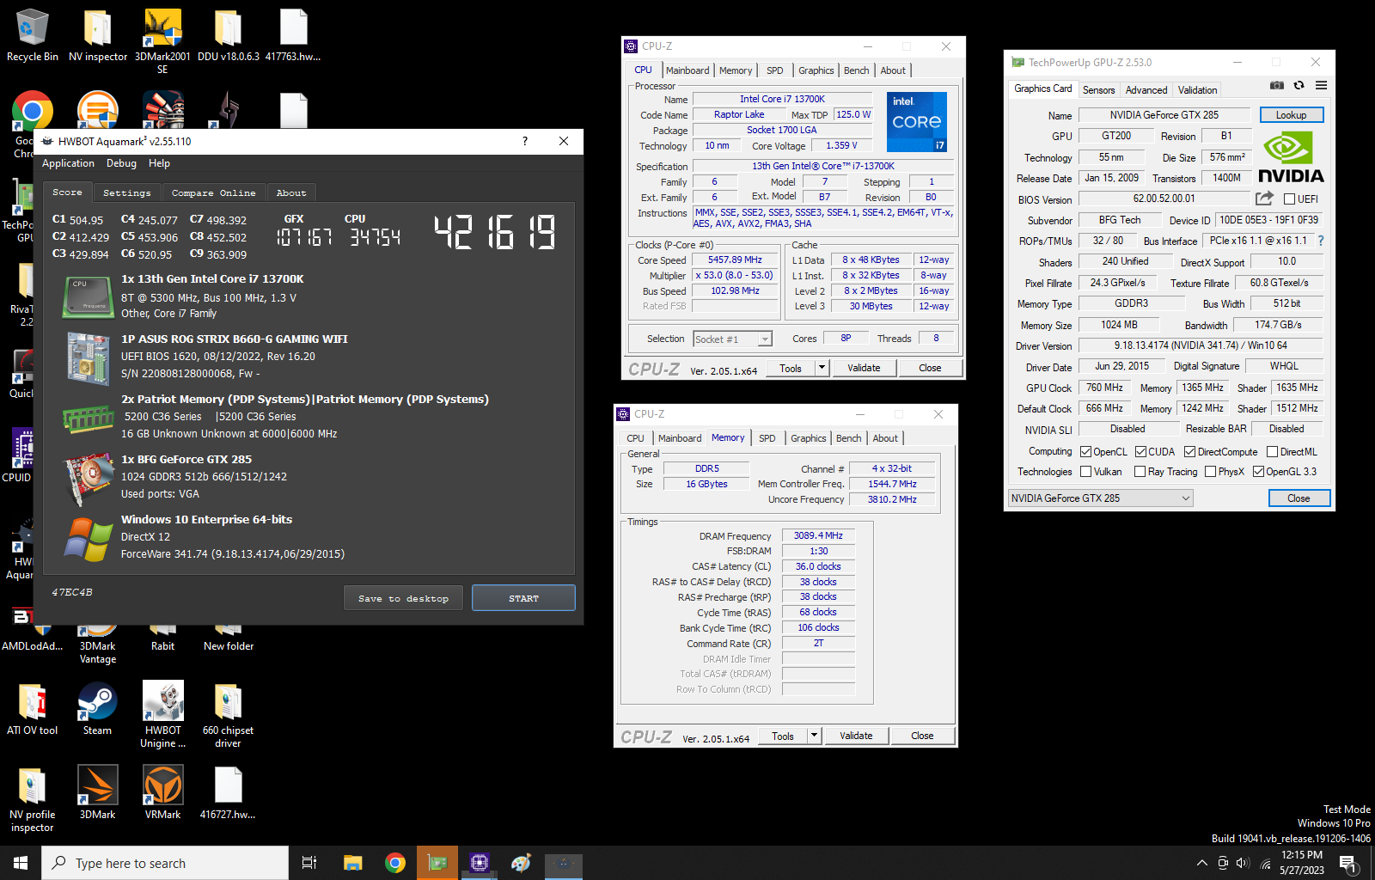Screen dimensions: 1375x880
Task: Open NV inspector desktop shortcut
Action: (x=98, y=34)
